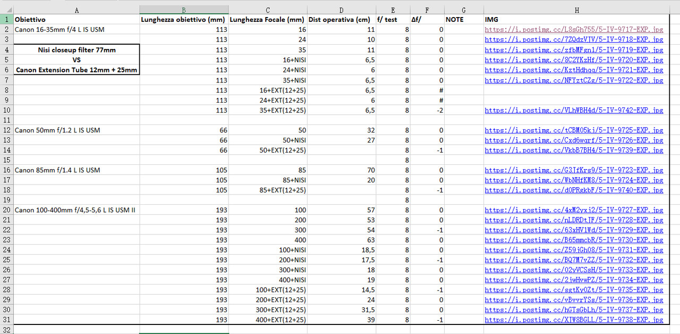This screenshot has height=334, width=680.
Task: Select cell 'Canon 16-35mm f/4 L IS USM'
Action: pos(76,30)
